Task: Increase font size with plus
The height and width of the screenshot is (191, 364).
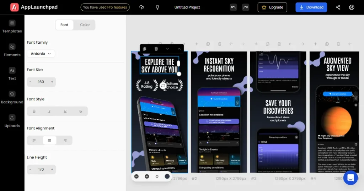Action: (x=52, y=82)
